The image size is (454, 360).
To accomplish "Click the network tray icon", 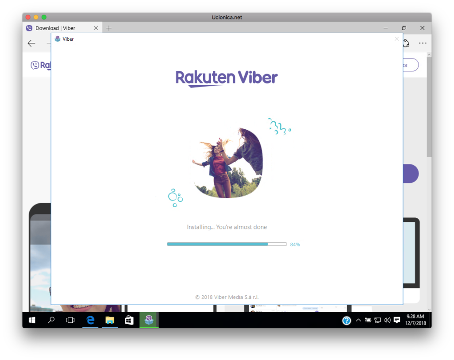I will pyautogui.click(x=377, y=320).
